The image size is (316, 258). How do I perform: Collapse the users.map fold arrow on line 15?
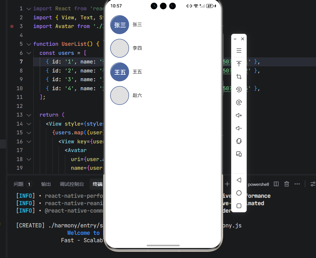click(29, 133)
